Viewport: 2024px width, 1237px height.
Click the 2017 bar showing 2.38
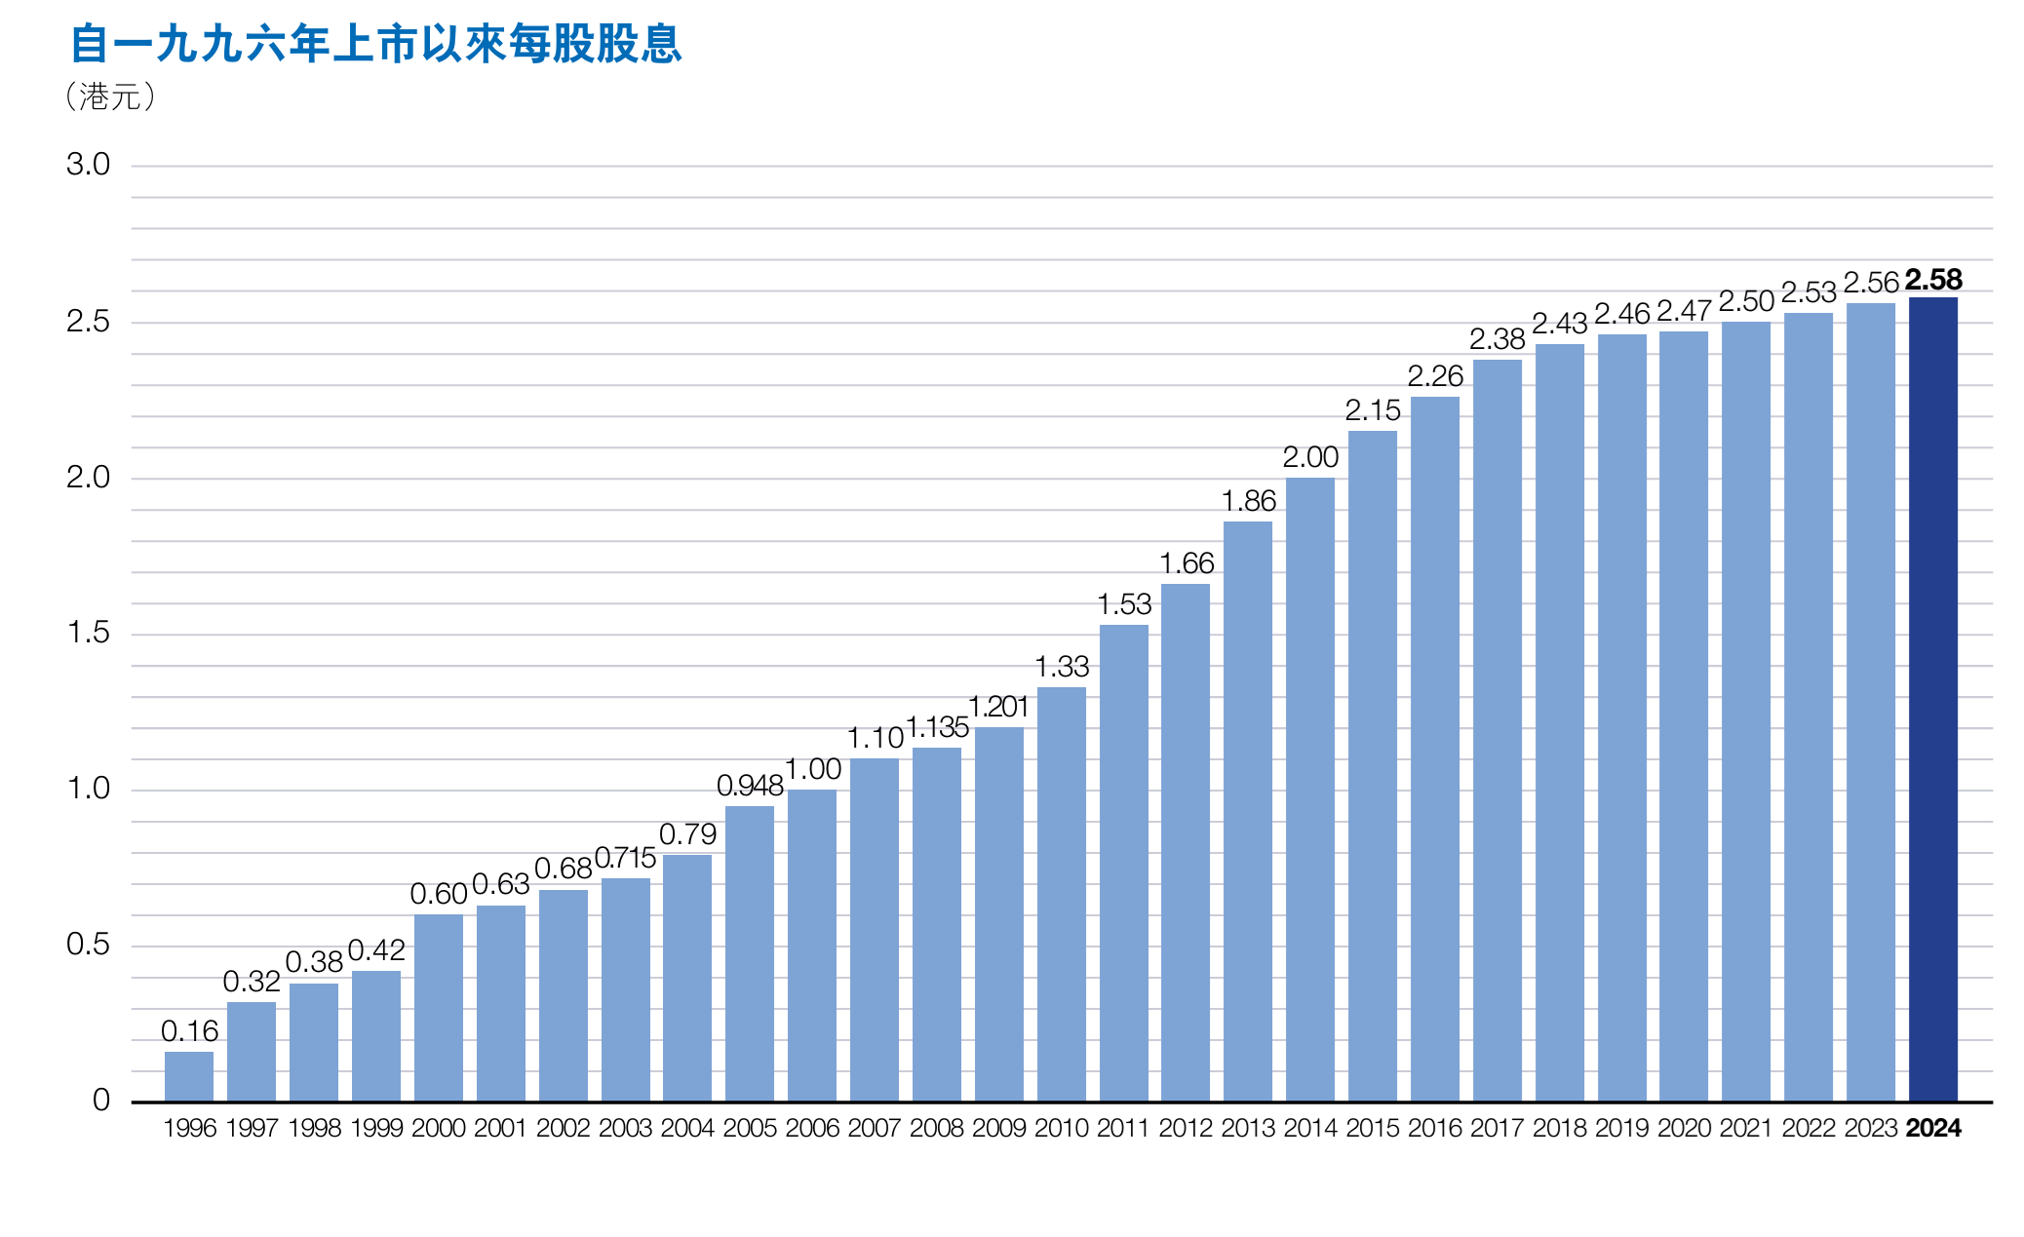(x=1497, y=730)
